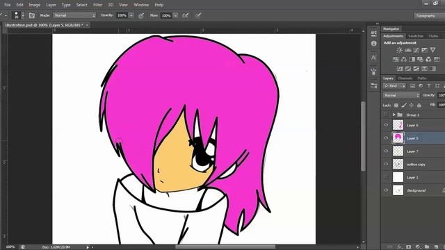445x250 pixels.
Task: Add a Threshold adjustment
Action: [x=416, y=69]
